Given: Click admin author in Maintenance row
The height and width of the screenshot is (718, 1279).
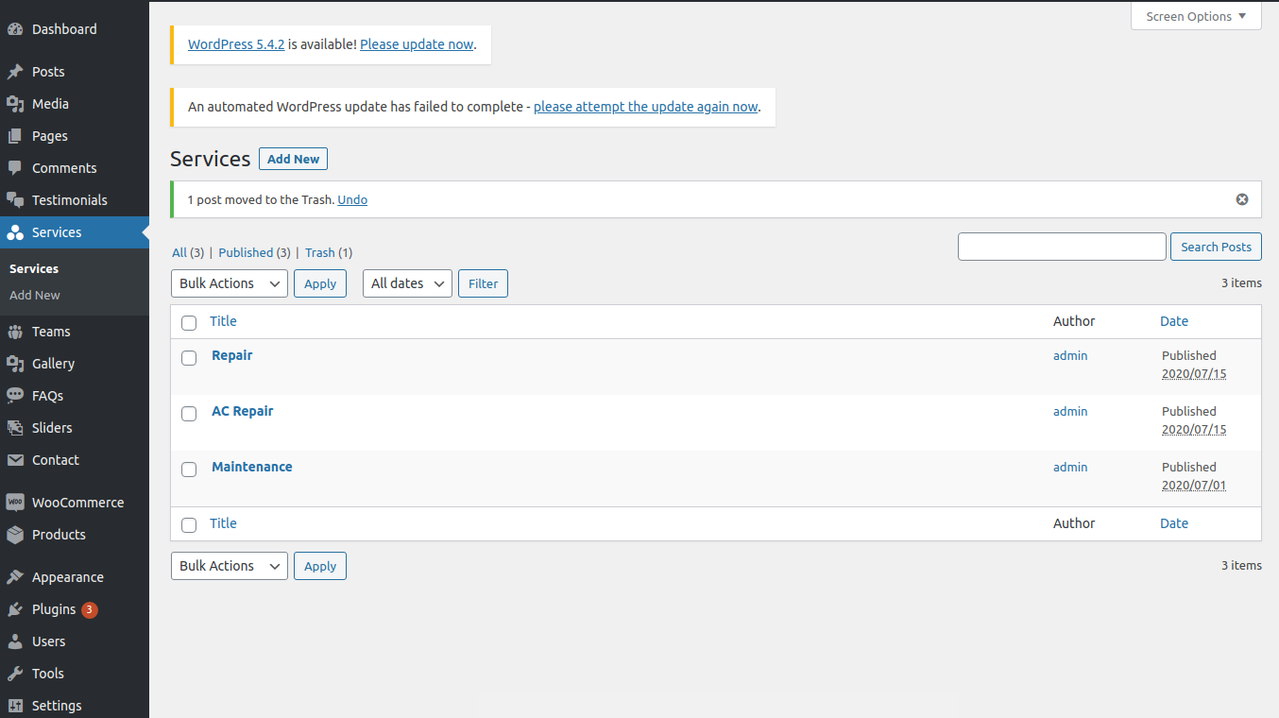Looking at the screenshot, I should [x=1070, y=467].
